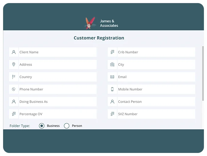207x156 pixels.
Task: Click the envelope icon beside Email
Action: click(x=112, y=77)
